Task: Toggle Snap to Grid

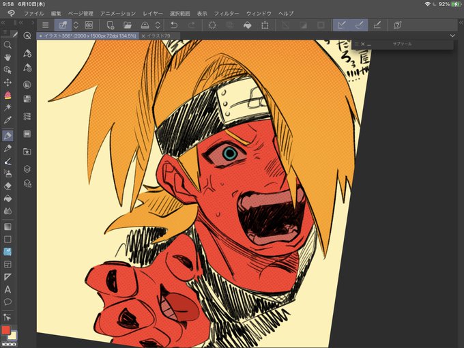Action: point(377,25)
